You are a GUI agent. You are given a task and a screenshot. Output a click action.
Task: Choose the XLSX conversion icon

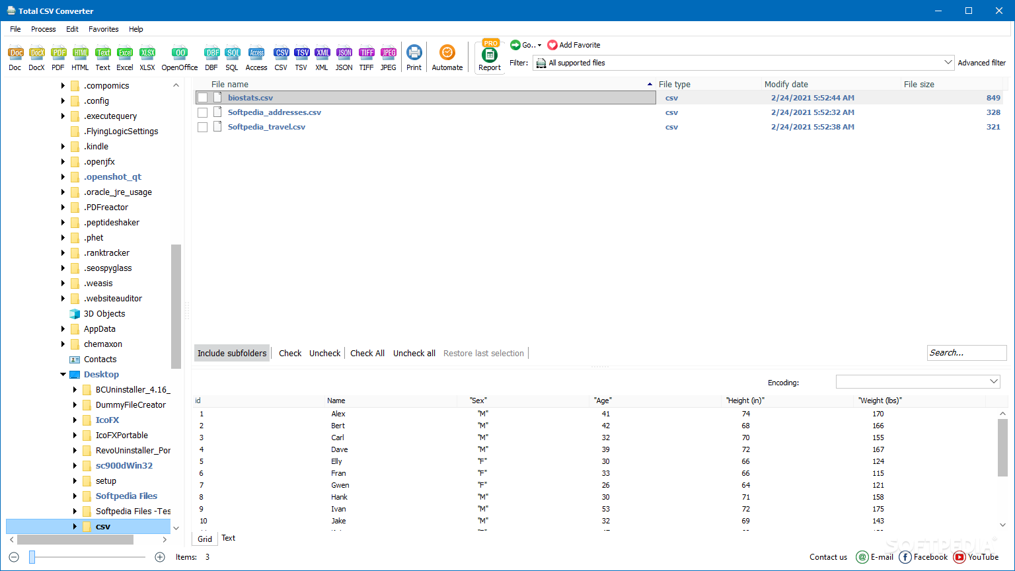(147, 58)
